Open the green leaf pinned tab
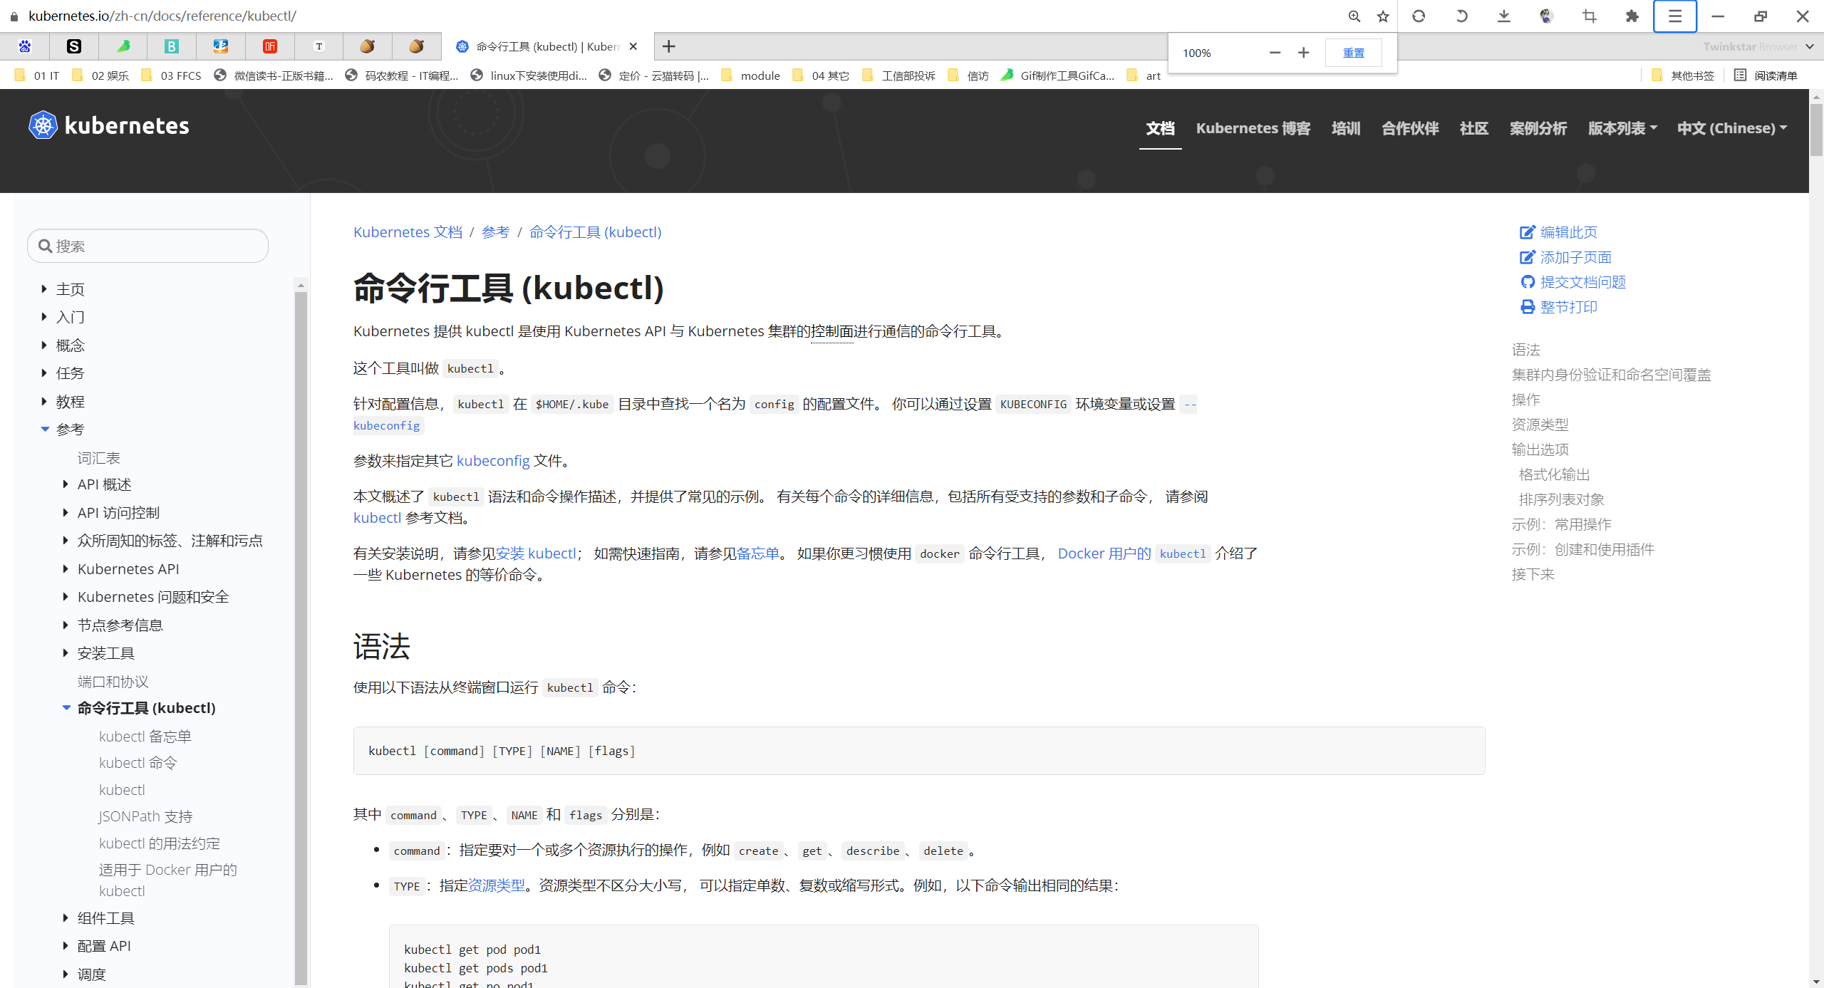 pos(123,46)
